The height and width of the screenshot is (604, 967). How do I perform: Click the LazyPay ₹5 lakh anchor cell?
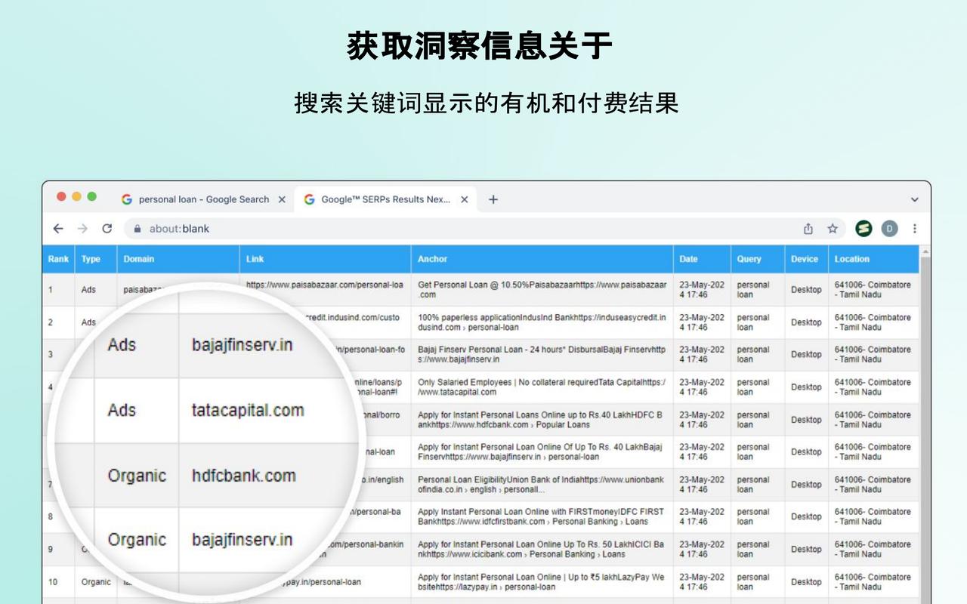(542, 581)
